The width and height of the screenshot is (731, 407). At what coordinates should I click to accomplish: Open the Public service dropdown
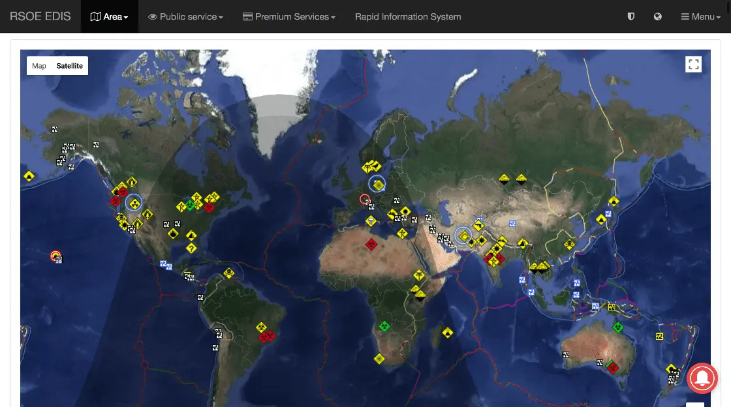[186, 17]
